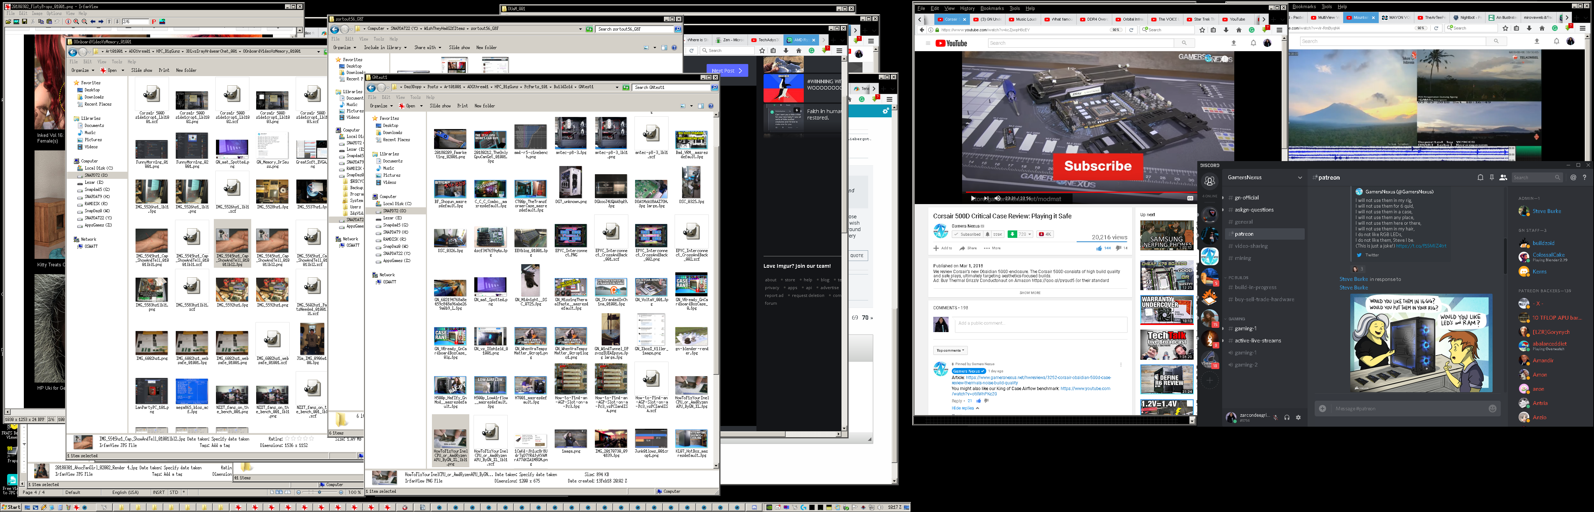Open Top comments sort dropdown

click(950, 351)
